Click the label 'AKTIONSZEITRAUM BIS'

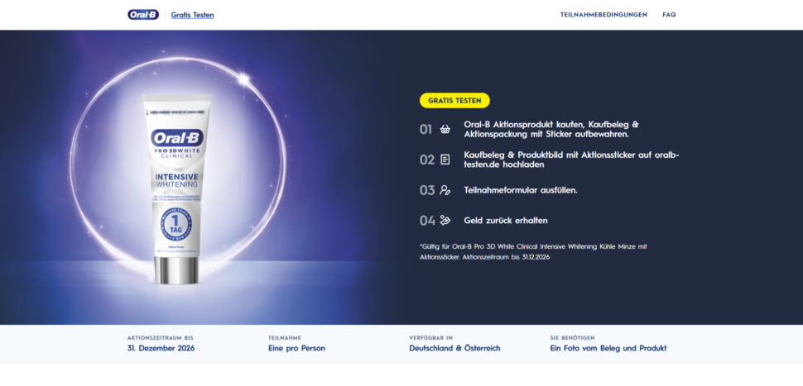click(x=161, y=338)
